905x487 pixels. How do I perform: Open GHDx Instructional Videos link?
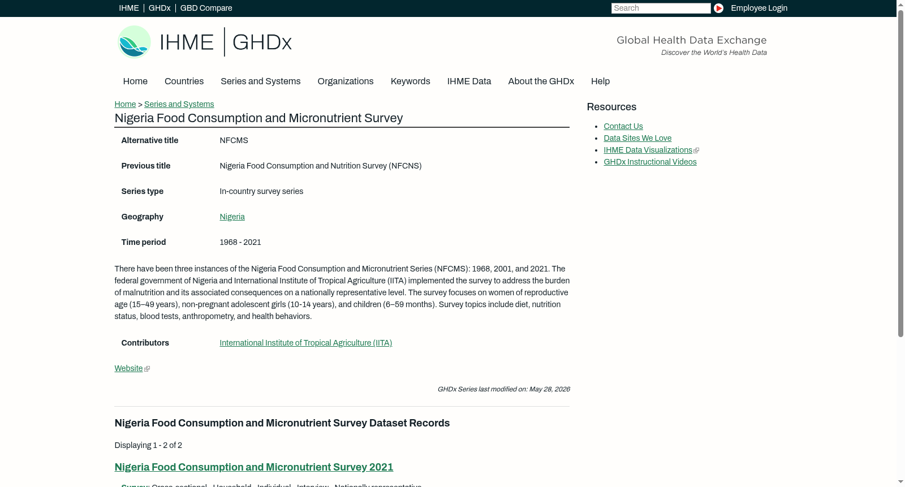click(650, 162)
